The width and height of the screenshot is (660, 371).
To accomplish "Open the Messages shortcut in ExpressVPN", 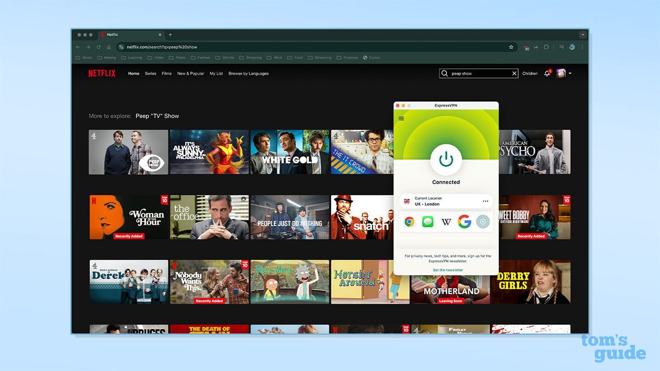I will [x=427, y=222].
